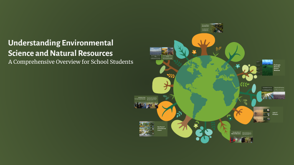294x165 pixels.
Task: Open the Understanding Environmental Science slide with people photos
Action: (x=146, y=102)
